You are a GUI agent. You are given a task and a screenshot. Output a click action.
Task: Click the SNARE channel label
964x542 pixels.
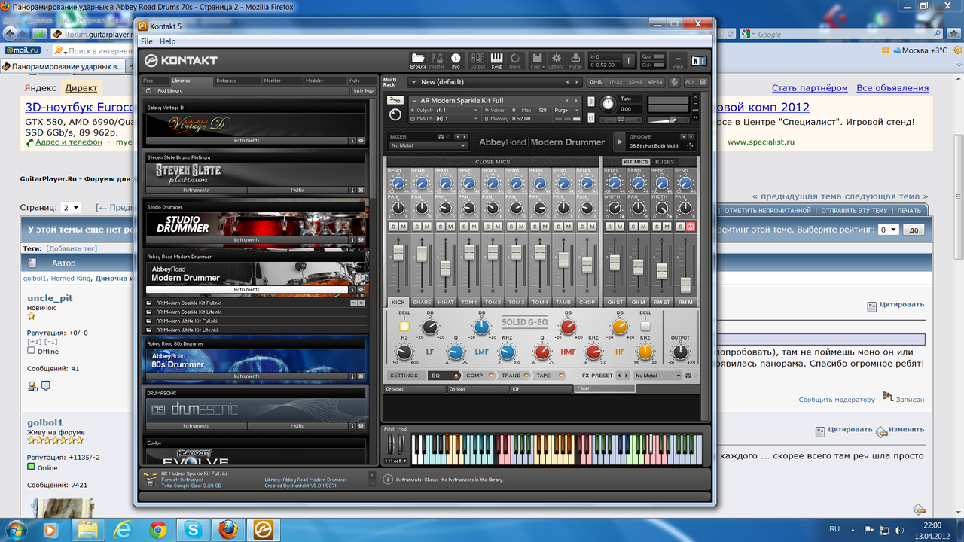(x=422, y=302)
